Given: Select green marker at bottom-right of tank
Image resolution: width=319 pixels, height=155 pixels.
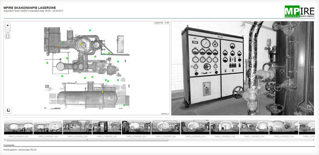Looking at the screenshot, I should pyautogui.click(x=124, y=105).
